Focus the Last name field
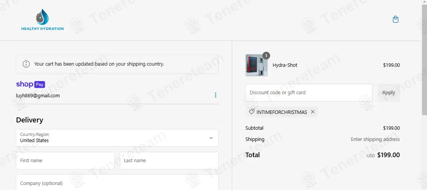This screenshot has height=190, width=427. click(x=169, y=161)
